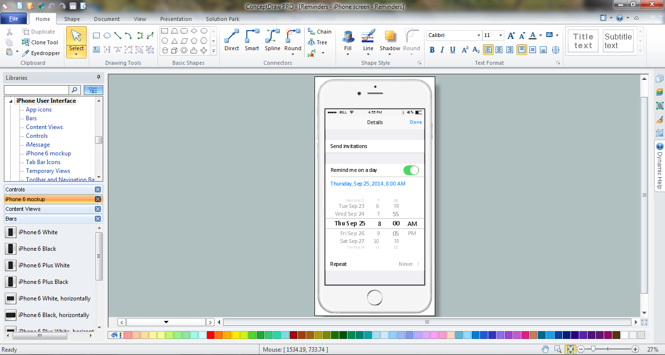Screen dimensions: 665x355
Task: Toggle the Center text alignment button
Action: point(499,50)
